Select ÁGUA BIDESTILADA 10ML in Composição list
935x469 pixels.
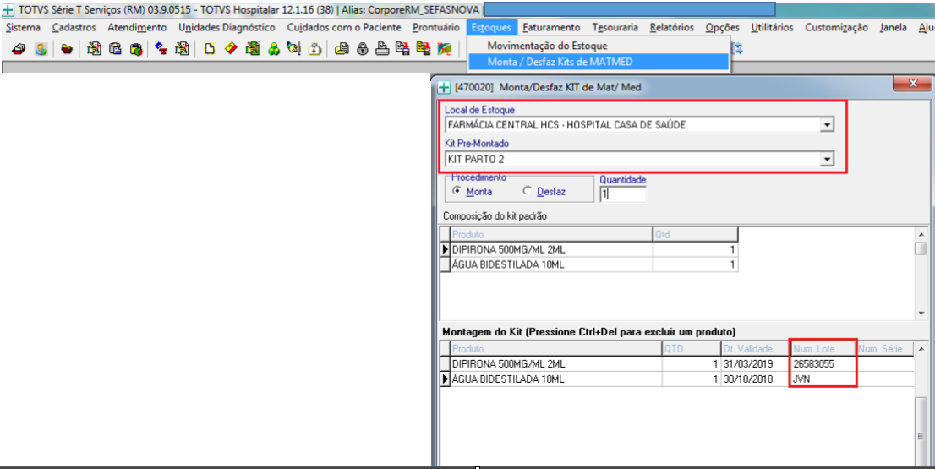tap(551, 264)
